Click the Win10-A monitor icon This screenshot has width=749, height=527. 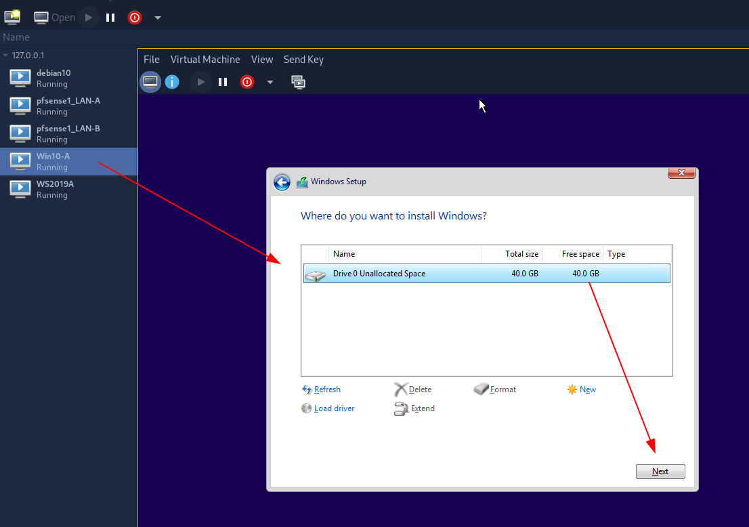[x=20, y=161]
